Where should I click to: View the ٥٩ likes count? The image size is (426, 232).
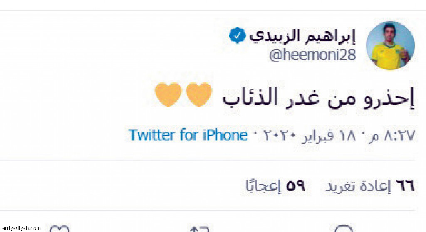click(295, 186)
